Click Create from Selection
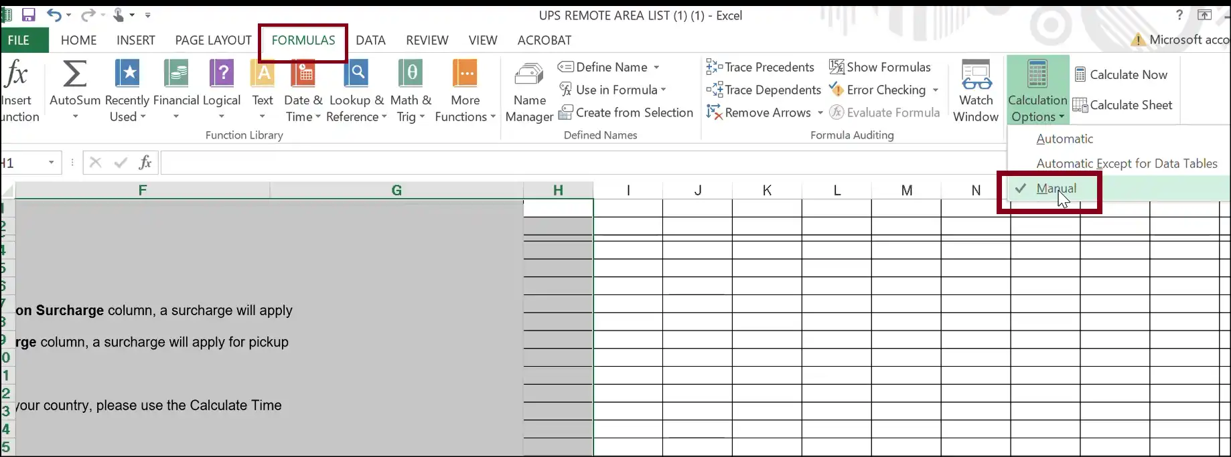1231x457 pixels. tap(626, 112)
